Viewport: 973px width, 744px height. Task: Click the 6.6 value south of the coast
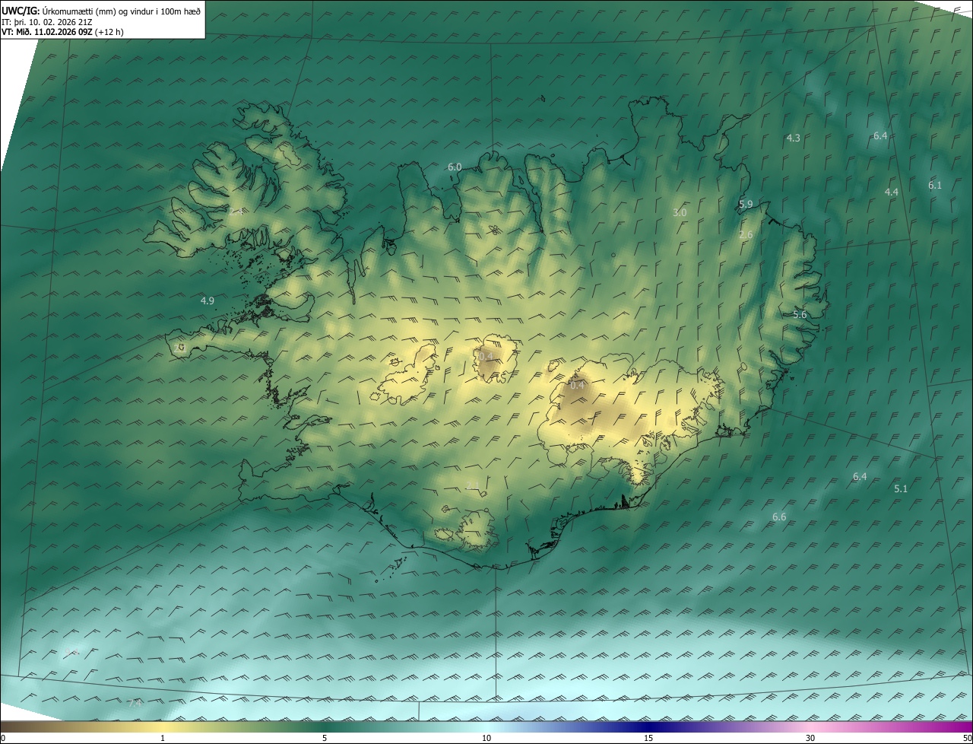[x=779, y=517]
